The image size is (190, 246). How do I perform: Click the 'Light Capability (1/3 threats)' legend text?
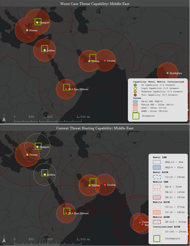coord(160,88)
